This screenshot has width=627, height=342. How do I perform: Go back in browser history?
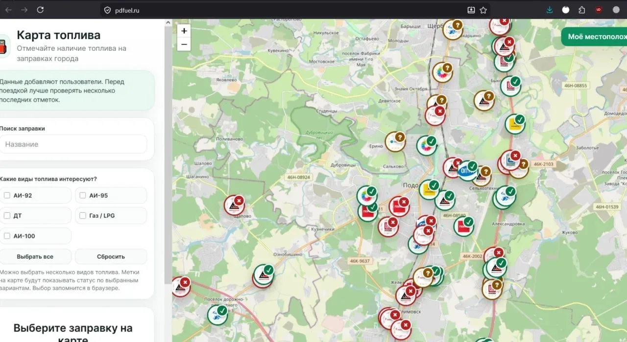click(x=8, y=10)
